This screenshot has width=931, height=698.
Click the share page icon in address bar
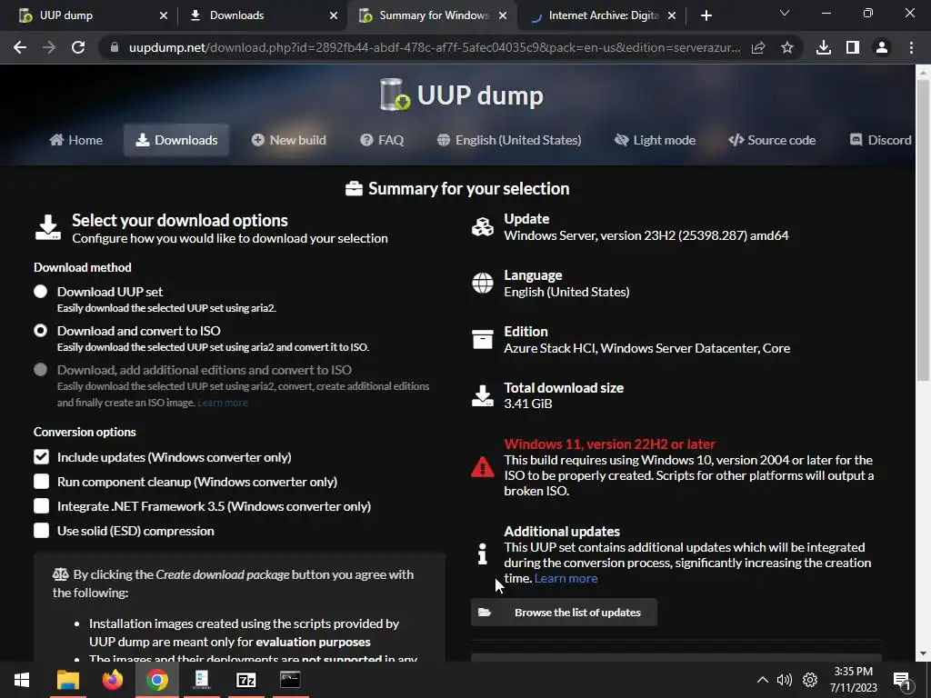pos(758,47)
